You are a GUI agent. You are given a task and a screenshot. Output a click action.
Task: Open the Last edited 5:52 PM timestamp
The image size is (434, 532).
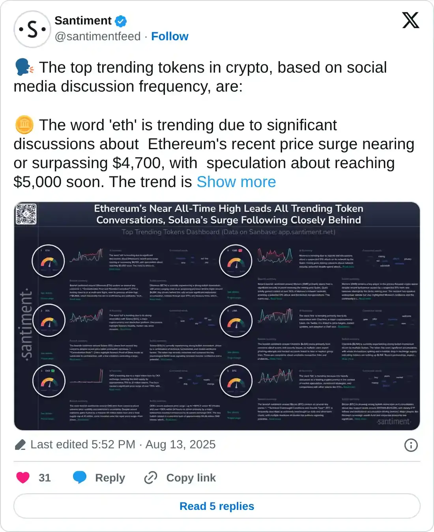[x=123, y=444]
